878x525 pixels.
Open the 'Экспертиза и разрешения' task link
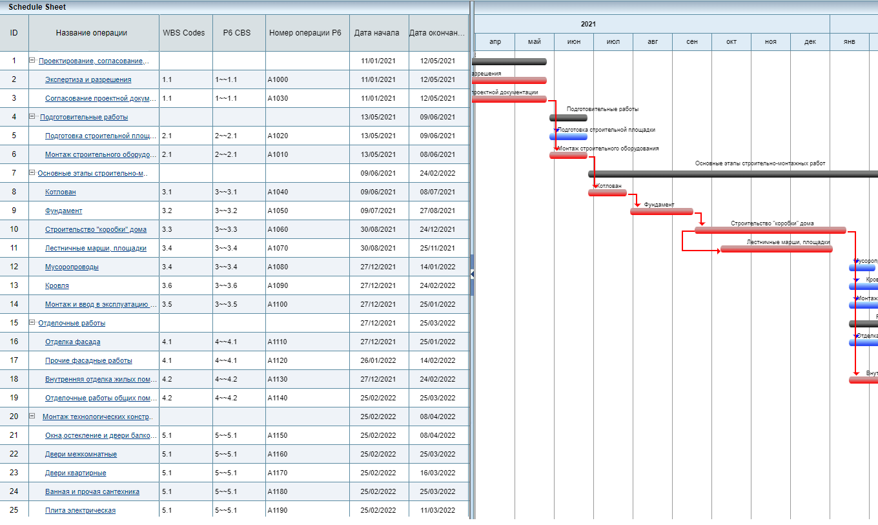(88, 79)
